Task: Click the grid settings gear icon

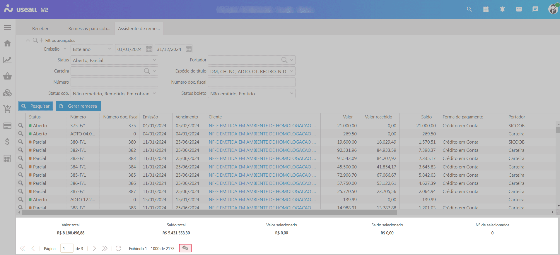Action: pos(185,248)
